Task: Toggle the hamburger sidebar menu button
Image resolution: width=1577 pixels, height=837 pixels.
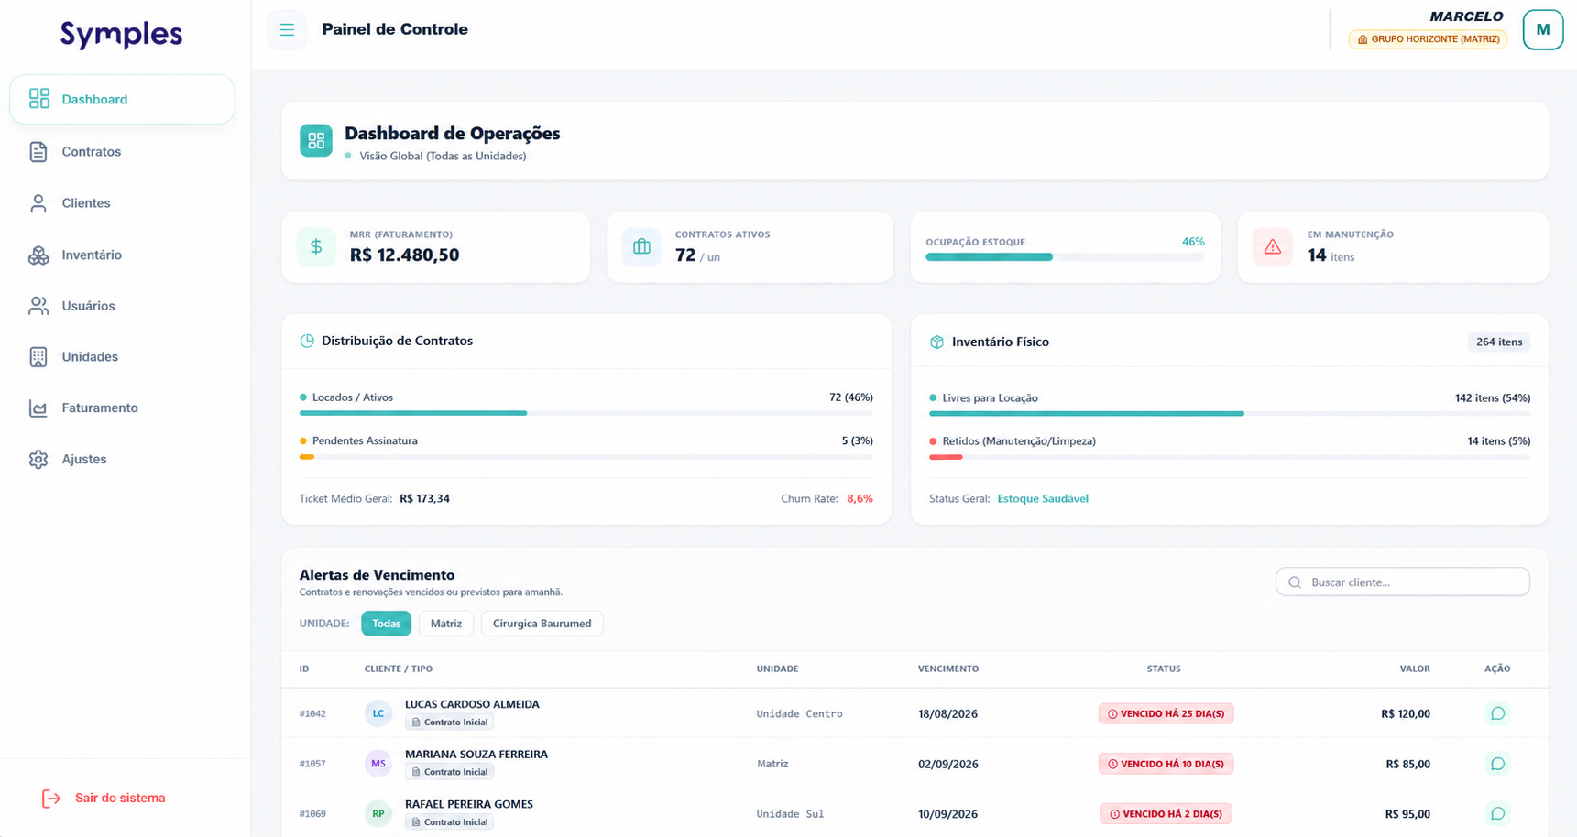Action: click(287, 30)
